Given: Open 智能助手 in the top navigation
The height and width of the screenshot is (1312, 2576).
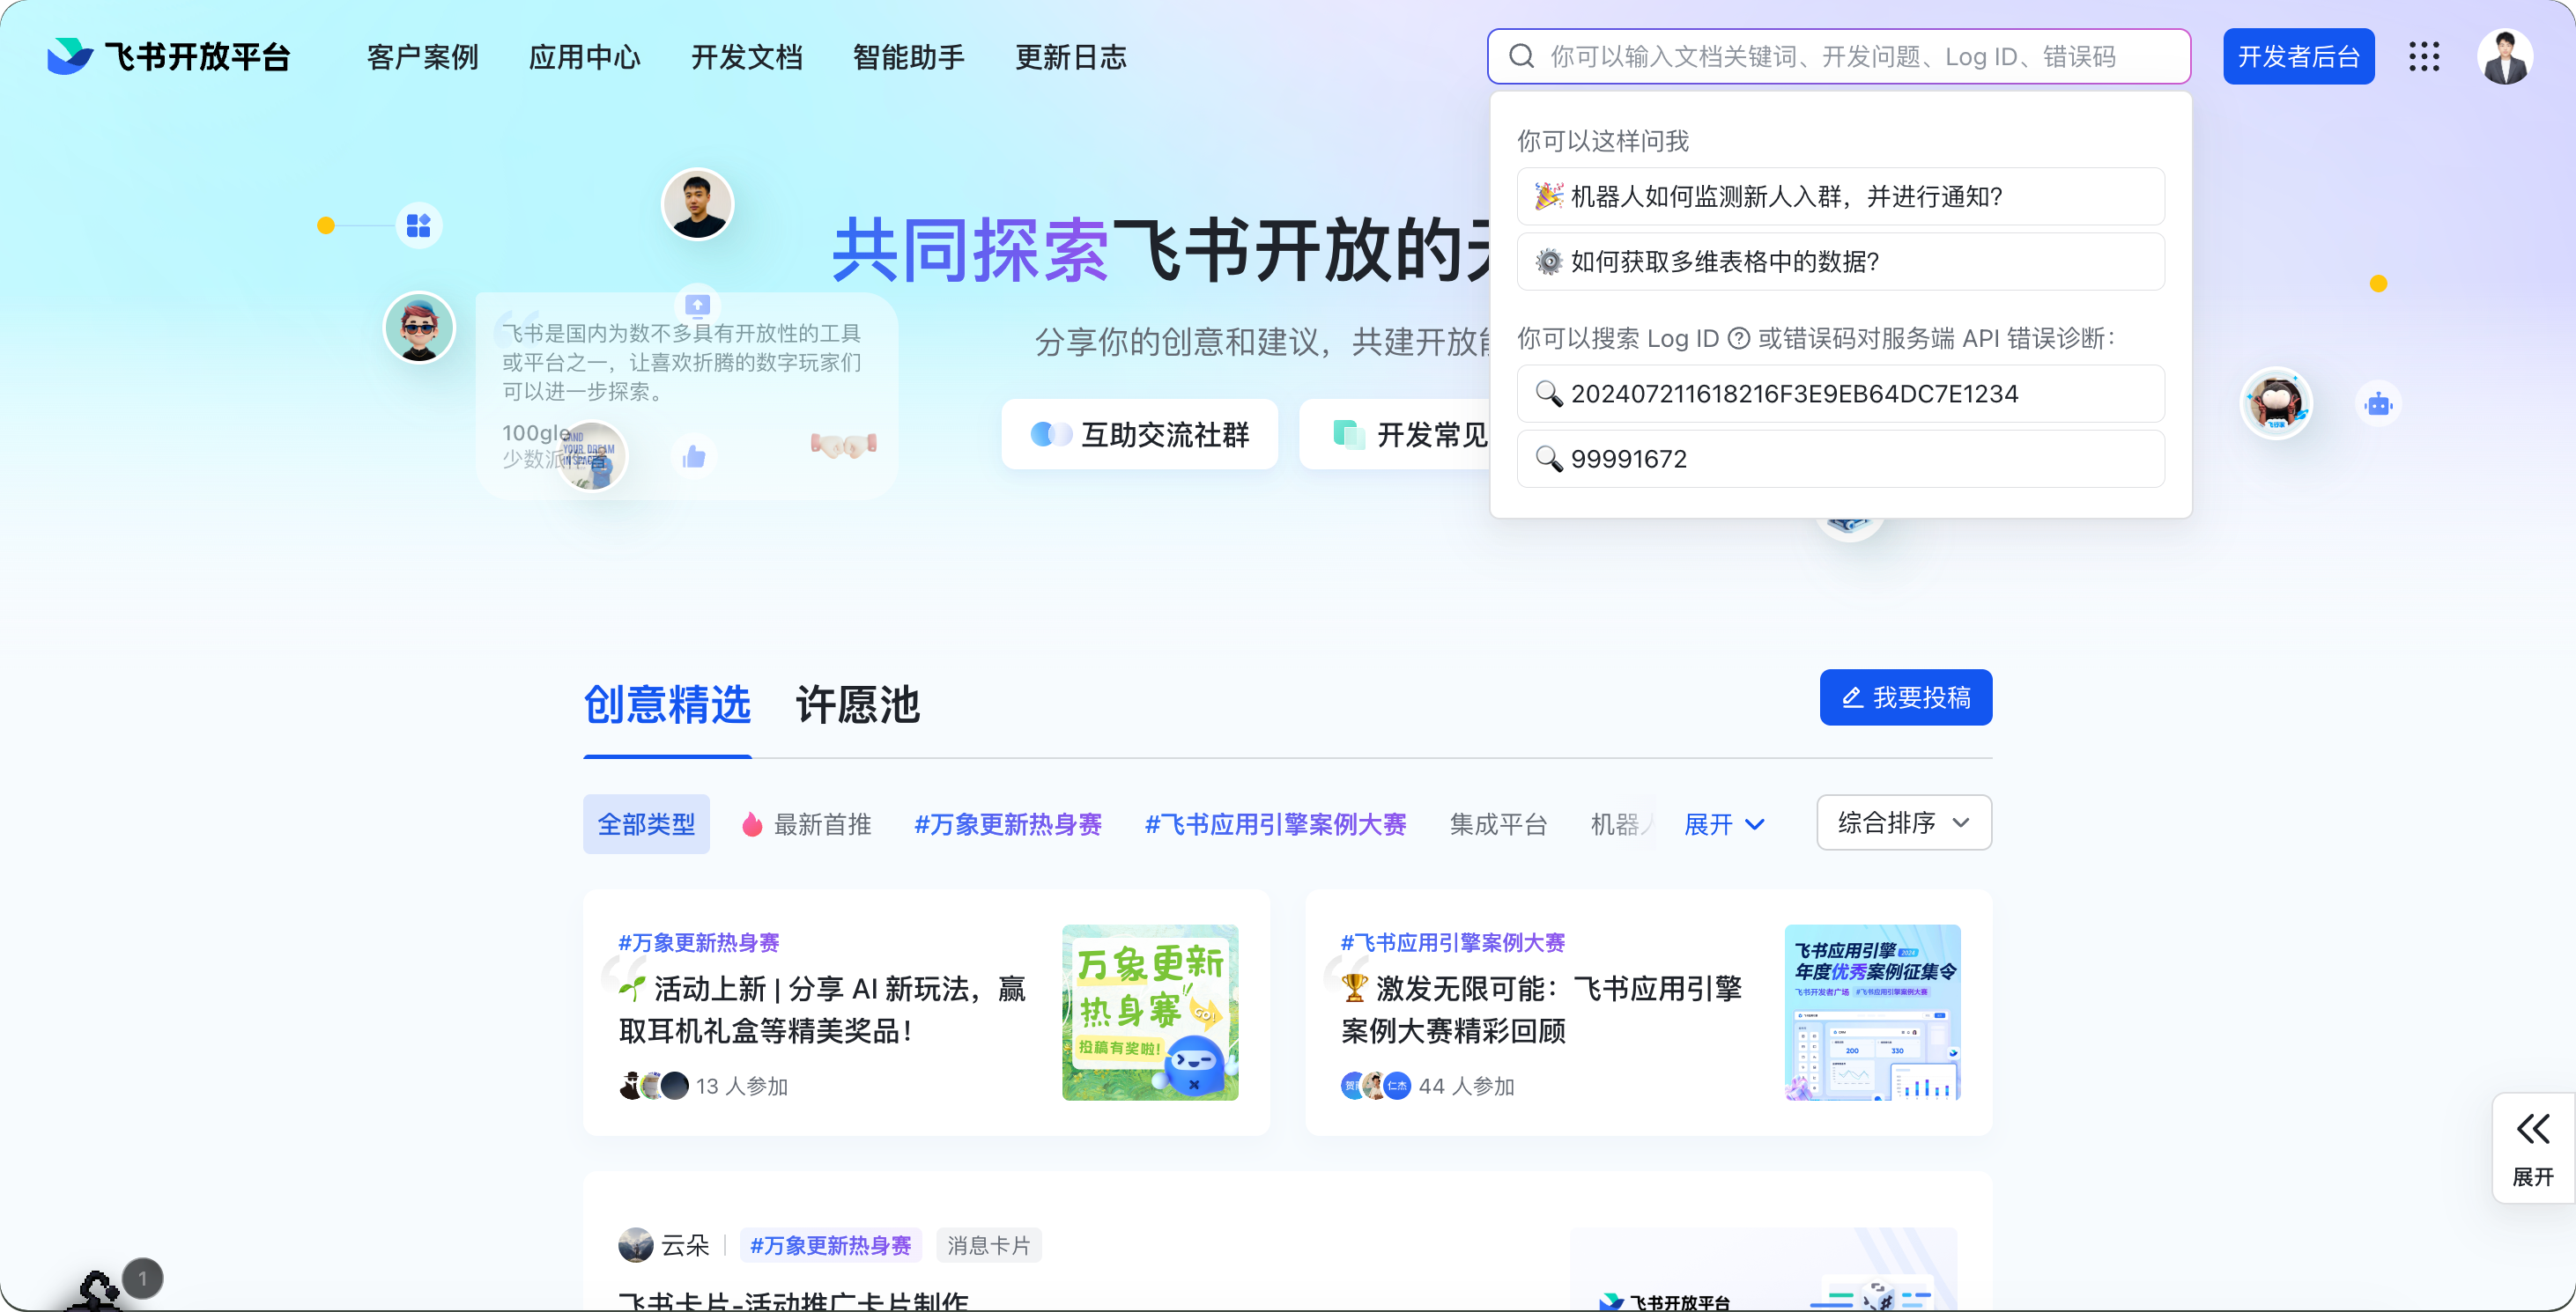Looking at the screenshot, I should coord(908,57).
